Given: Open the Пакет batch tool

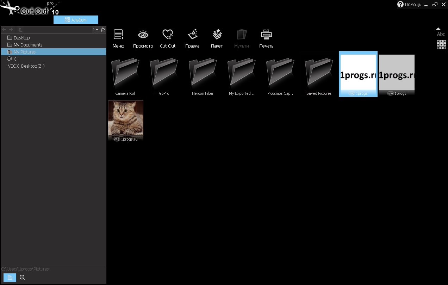Looking at the screenshot, I should coord(217,35).
